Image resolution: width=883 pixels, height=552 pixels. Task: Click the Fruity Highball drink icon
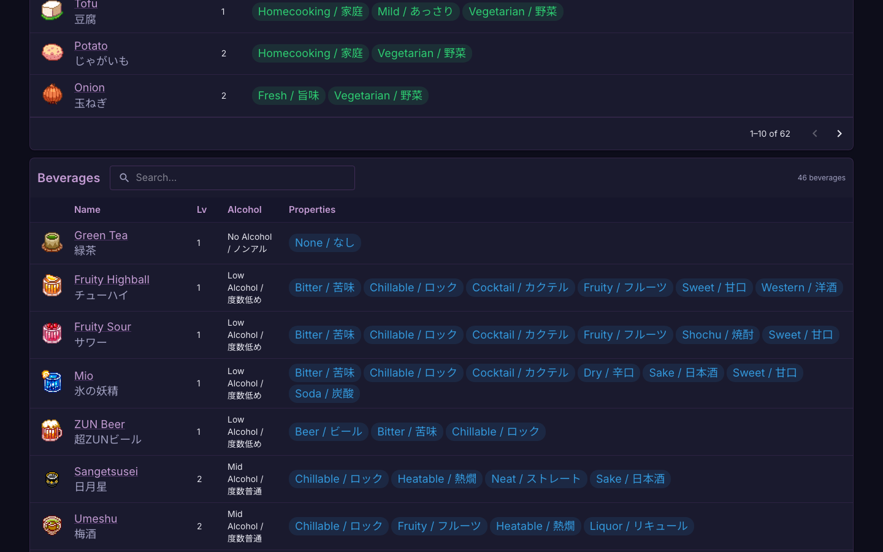[x=52, y=286]
